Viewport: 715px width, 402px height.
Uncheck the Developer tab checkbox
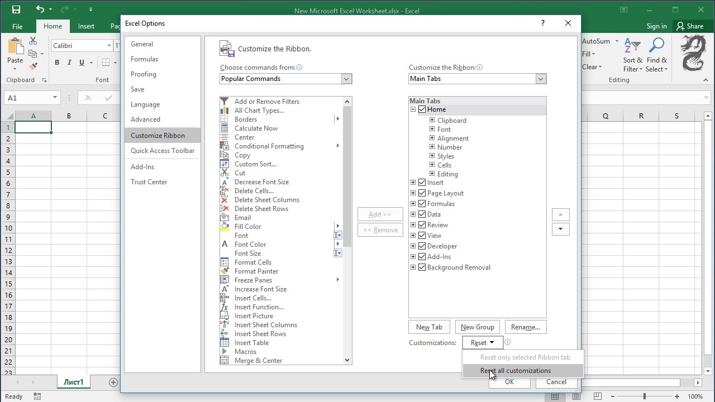[x=422, y=246]
